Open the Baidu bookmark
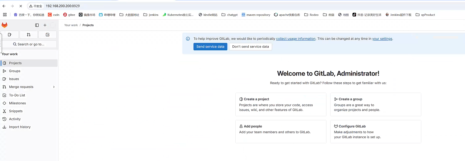The image size is (465, 161). click(x=29, y=15)
